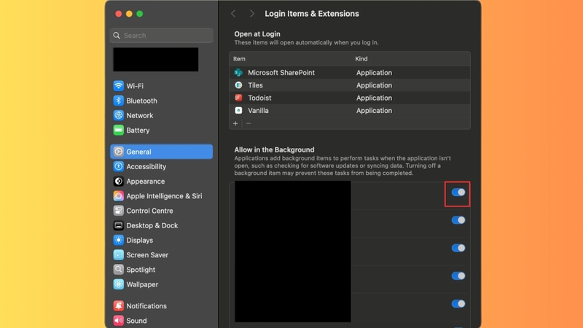Toggle the first background item switch
Image resolution: width=583 pixels, height=328 pixels.
[x=458, y=192]
